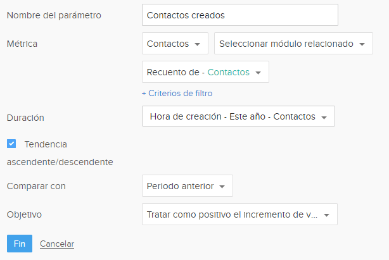Focus the Contactos creados name field
This screenshot has width=389, height=260.
[240, 15]
